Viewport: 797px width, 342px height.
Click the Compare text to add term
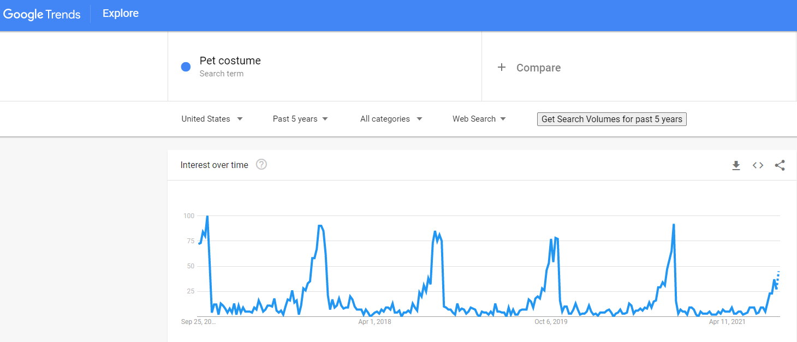pos(539,68)
